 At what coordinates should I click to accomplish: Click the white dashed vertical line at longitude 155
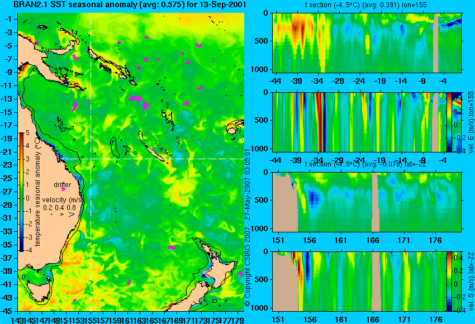coord(91,162)
